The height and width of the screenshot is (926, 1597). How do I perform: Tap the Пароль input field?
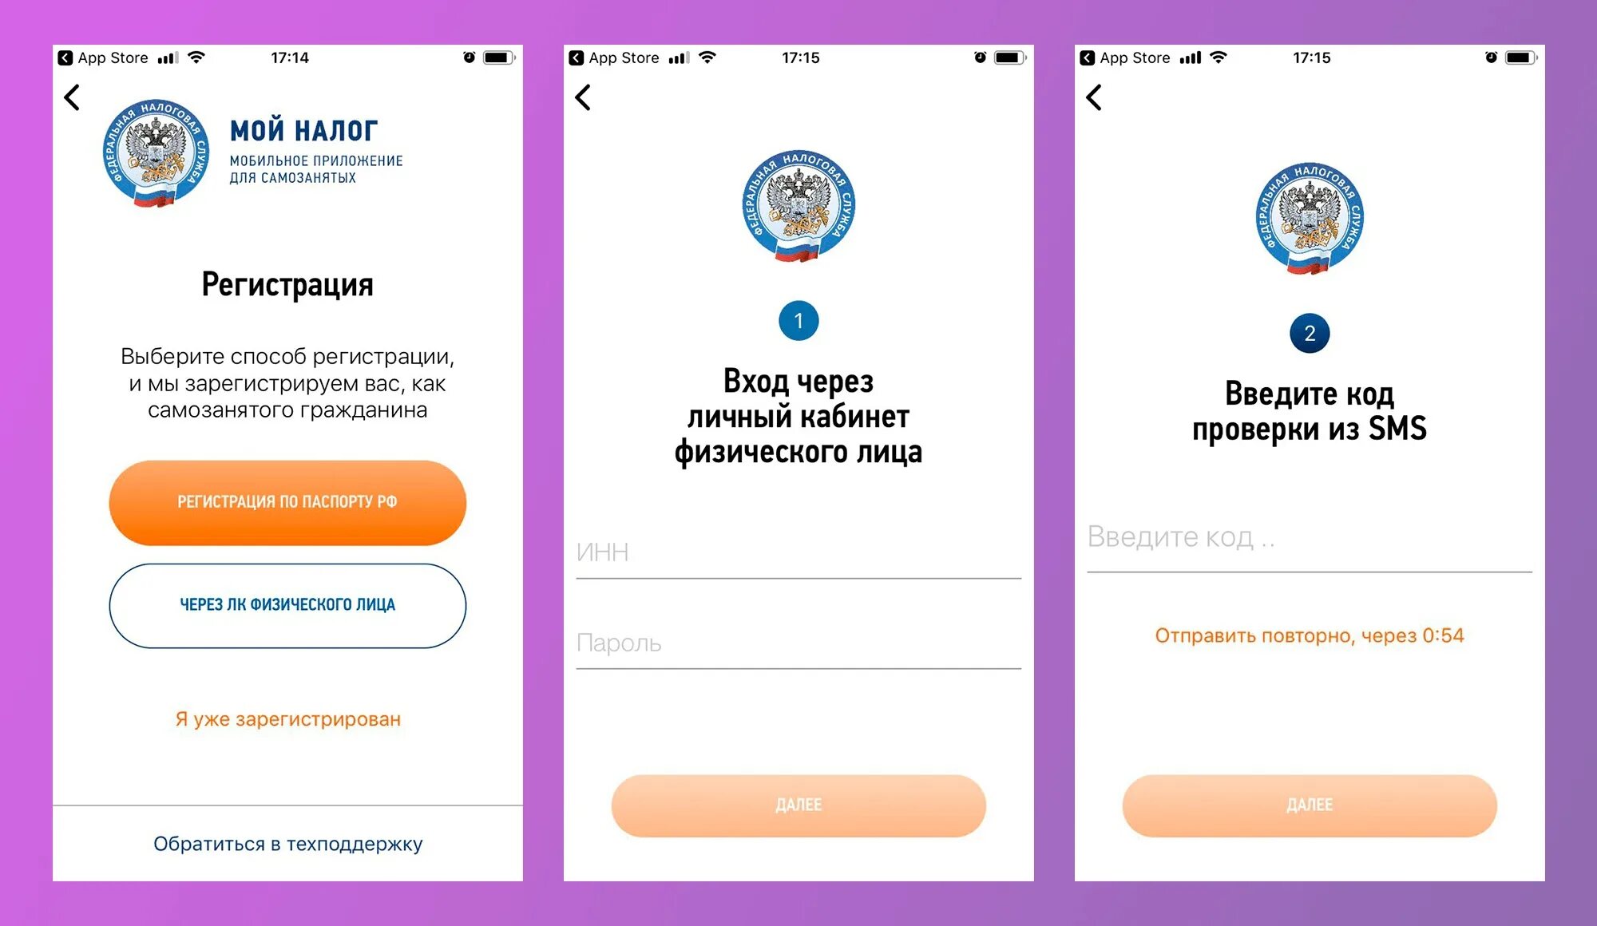click(797, 643)
